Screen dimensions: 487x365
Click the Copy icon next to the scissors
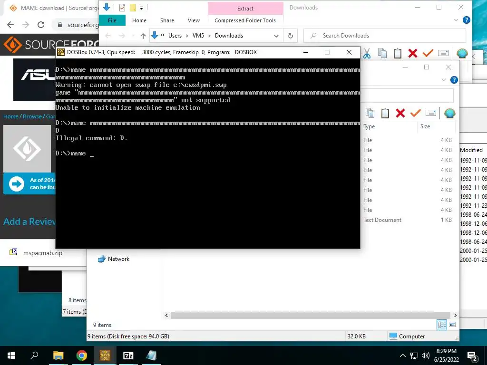(x=382, y=53)
